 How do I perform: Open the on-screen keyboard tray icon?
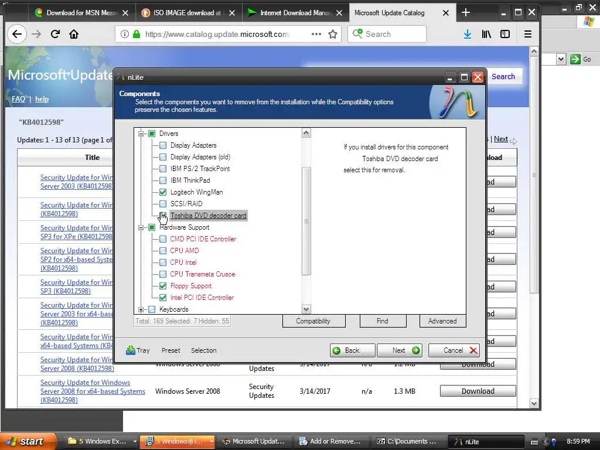coord(534,442)
